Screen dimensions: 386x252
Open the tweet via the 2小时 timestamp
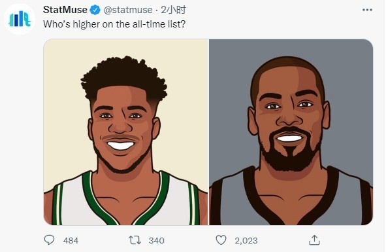pos(173,10)
